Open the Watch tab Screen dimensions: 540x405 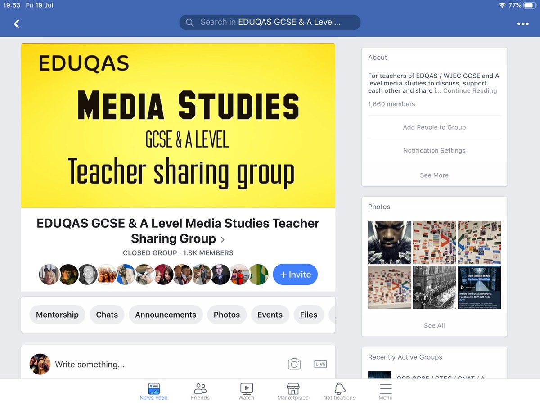coord(246,391)
